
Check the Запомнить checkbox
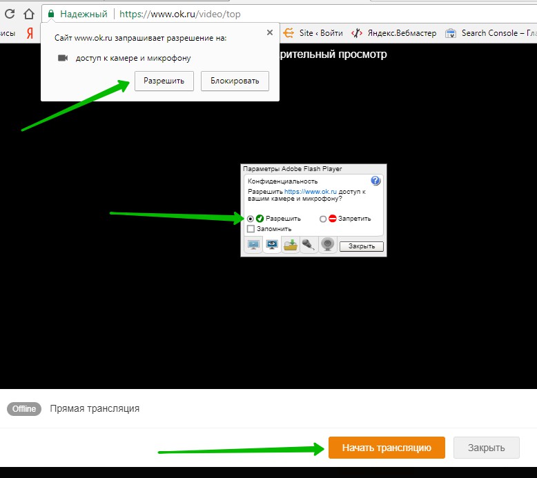point(251,228)
